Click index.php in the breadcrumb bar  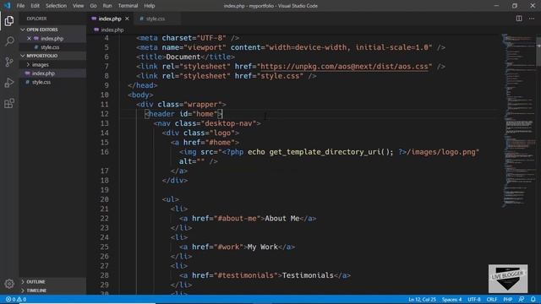coord(112,30)
